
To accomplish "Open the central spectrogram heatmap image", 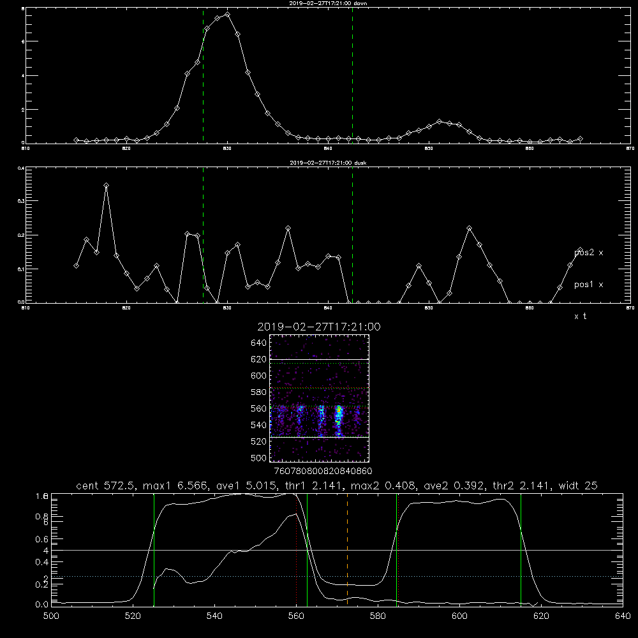I will coord(319,398).
